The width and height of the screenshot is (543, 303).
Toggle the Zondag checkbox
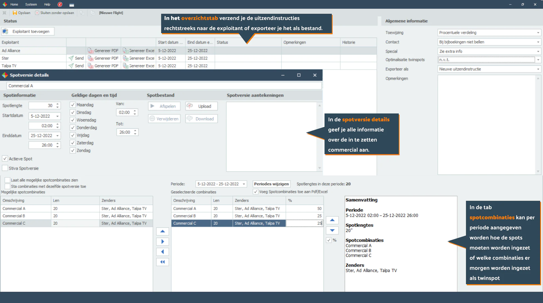[73, 150]
